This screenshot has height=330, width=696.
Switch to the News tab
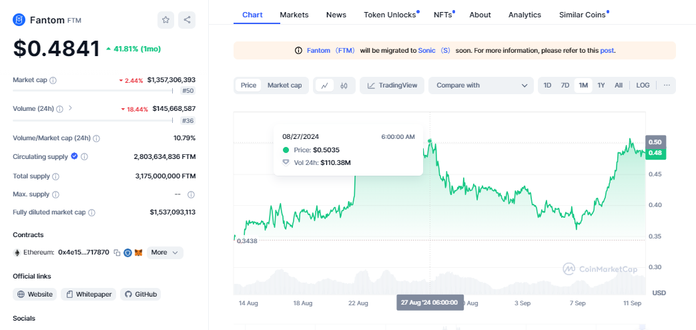[x=336, y=15]
